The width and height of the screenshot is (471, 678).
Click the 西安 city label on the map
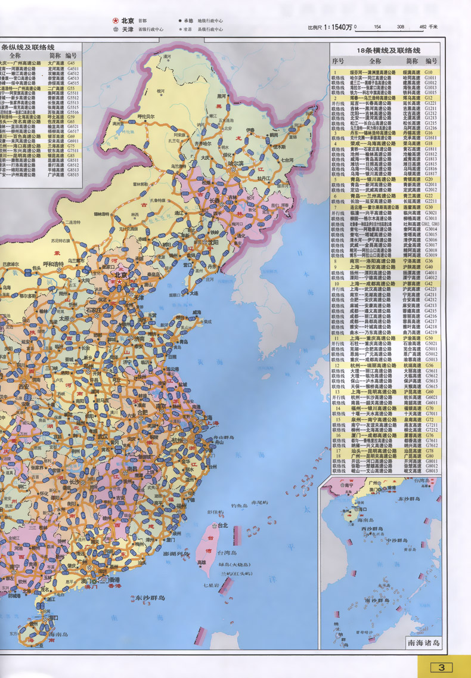24,387
